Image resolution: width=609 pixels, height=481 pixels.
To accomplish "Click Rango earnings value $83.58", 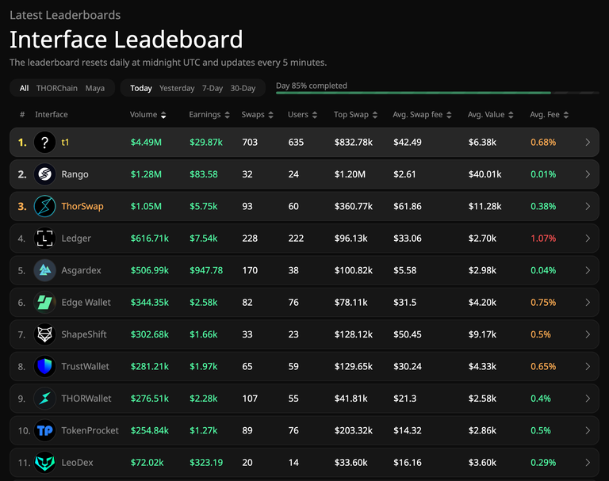I will pos(204,174).
